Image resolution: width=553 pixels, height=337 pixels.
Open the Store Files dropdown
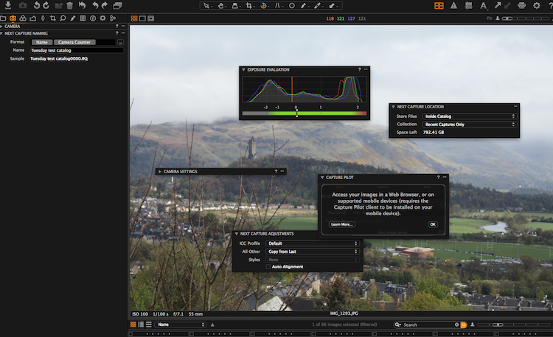(468, 117)
